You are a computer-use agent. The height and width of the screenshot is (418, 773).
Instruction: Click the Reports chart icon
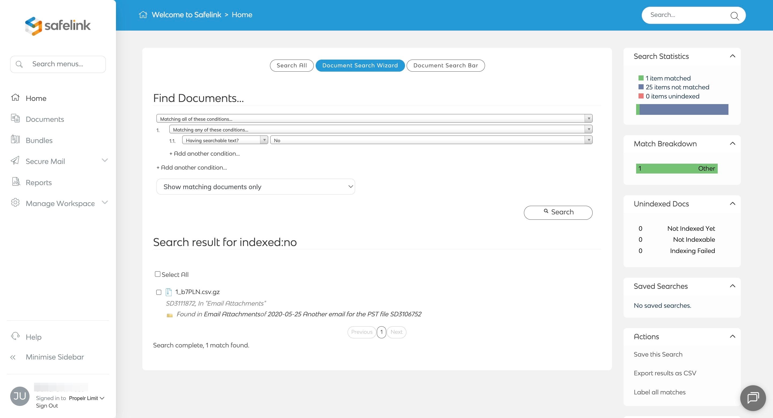coord(16,182)
